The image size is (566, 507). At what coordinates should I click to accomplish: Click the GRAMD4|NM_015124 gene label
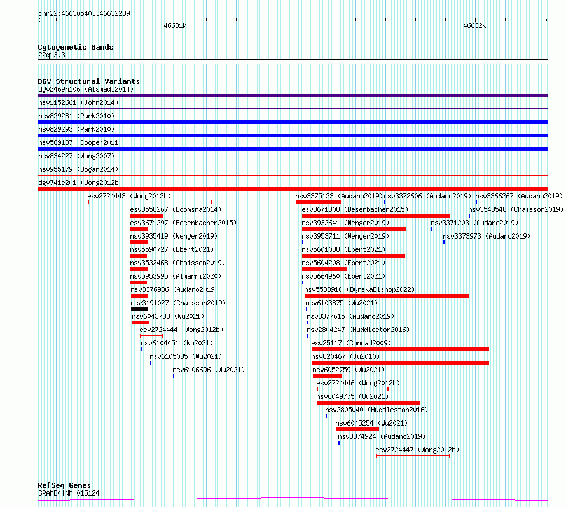69,493
